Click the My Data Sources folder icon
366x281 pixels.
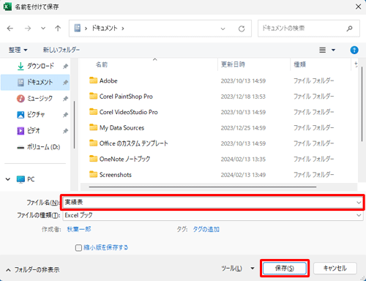click(x=93, y=127)
